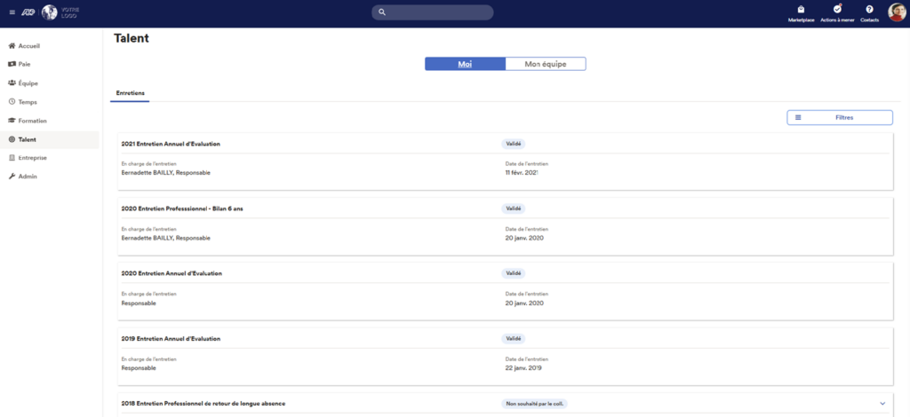Navigate to Formation in sidebar

click(x=32, y=121)
